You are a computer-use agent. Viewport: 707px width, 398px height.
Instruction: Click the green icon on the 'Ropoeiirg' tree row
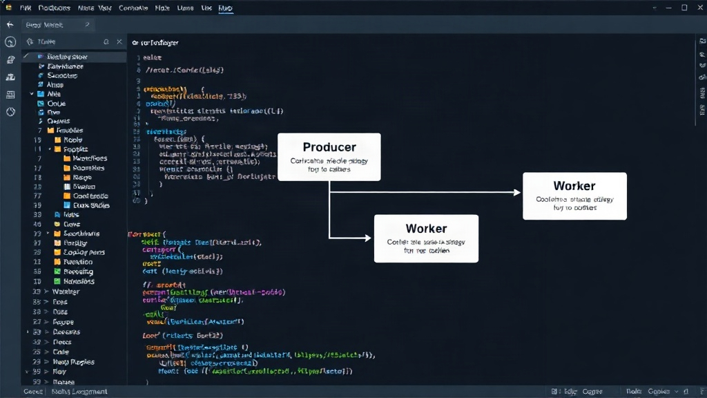[57, 272]
